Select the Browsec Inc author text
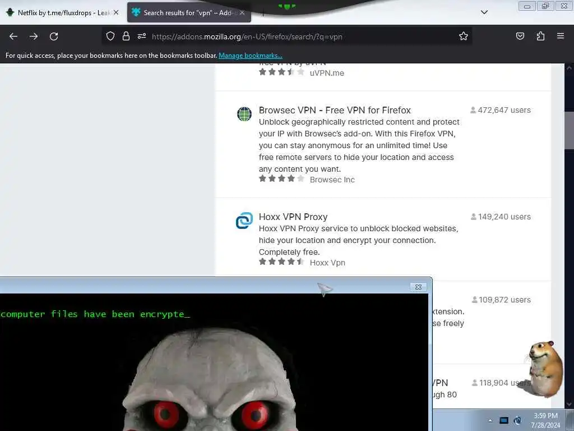Image resolution: width=574 pixels, height=431 pixels. tap(332, 180)
